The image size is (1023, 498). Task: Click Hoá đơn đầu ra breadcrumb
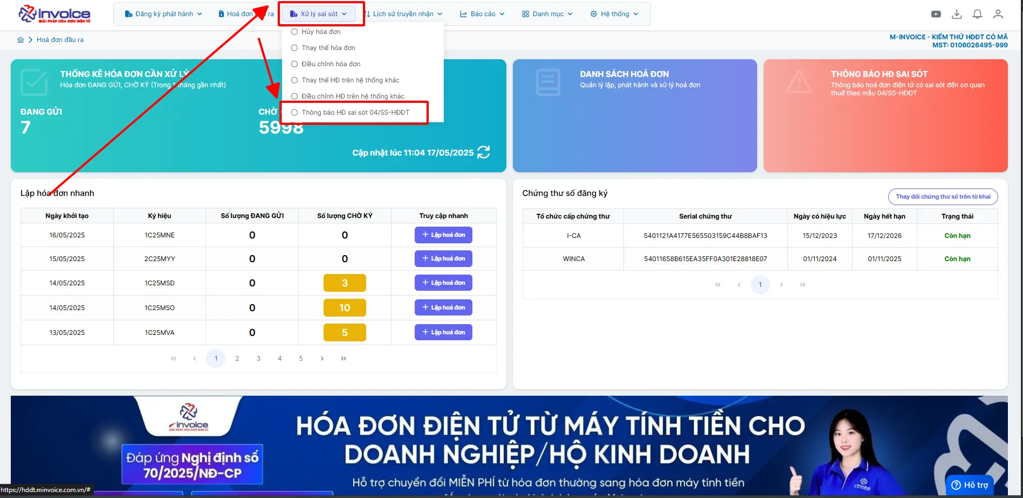coord(60,40)
